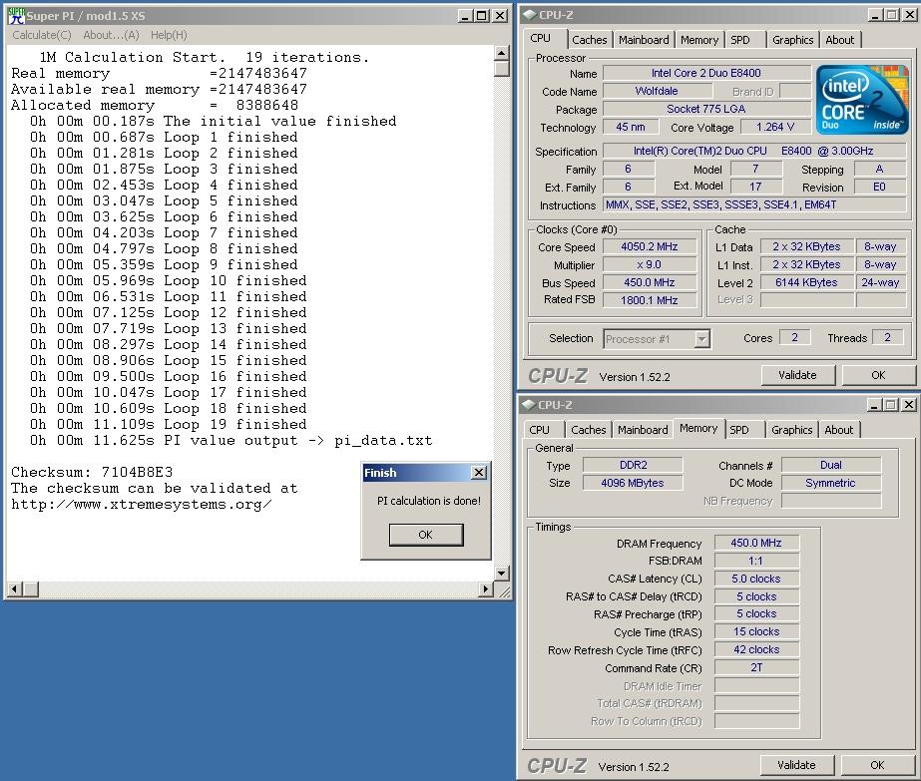Click the Dual channels value

coord(831,465)
